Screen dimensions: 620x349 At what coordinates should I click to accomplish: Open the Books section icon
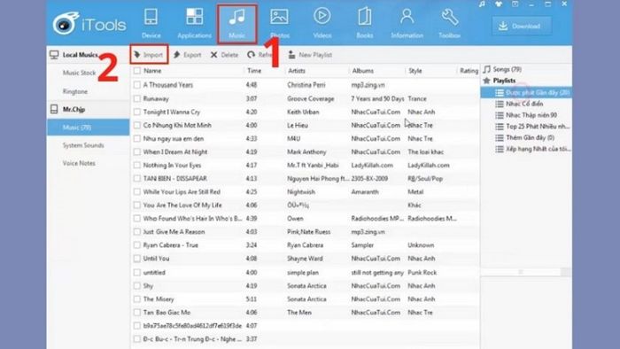click(x=365, y=17)
